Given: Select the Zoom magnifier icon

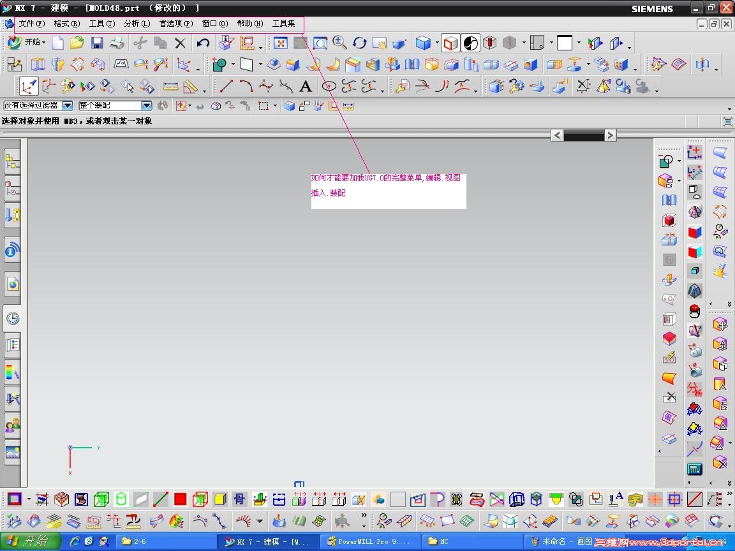Looking at the screenshot, I should coord(339,43).
